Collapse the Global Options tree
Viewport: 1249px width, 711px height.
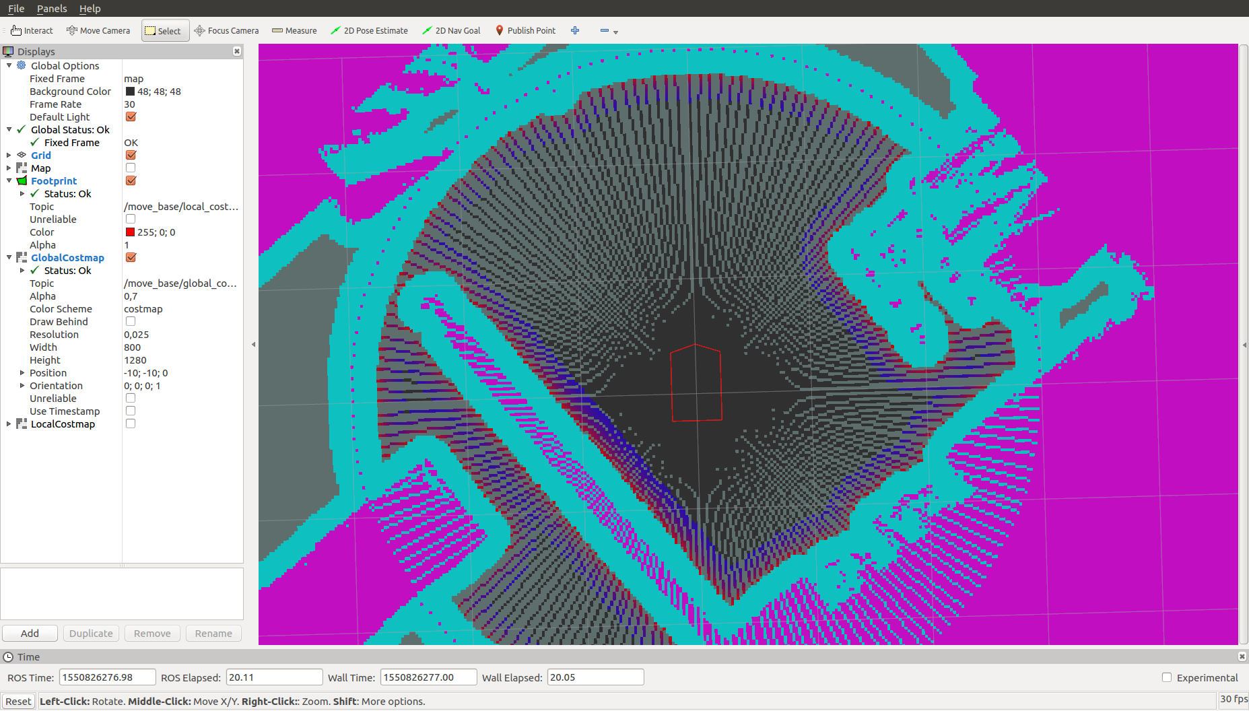tap(9, 65)
